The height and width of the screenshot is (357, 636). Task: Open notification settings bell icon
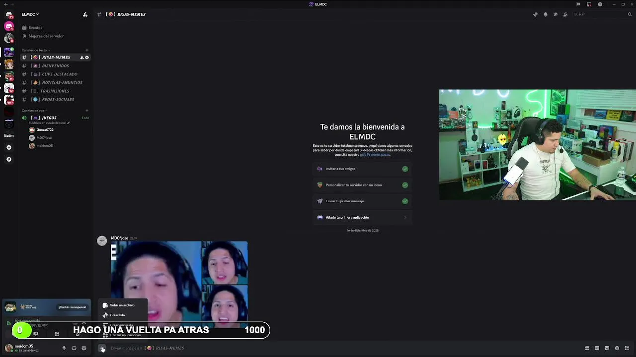click(x=546, y=14)
